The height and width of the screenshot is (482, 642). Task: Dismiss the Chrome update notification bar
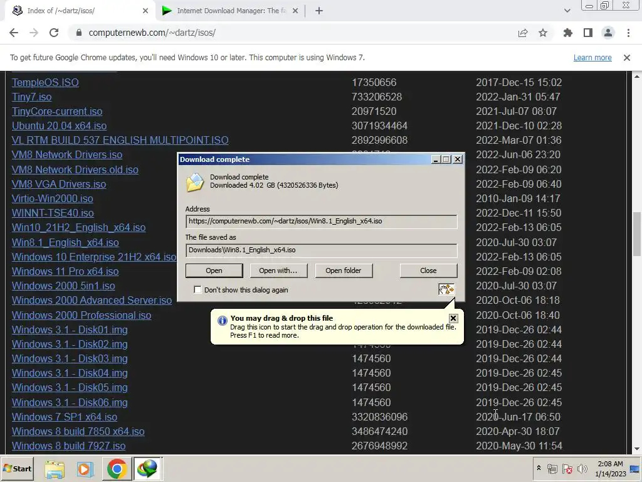[x=627, y=58]
